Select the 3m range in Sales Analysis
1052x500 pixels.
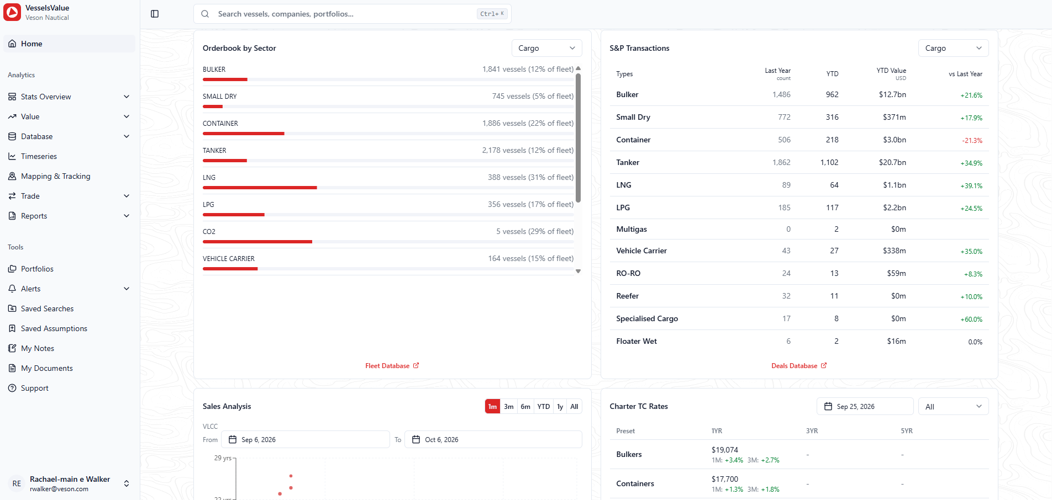coord(509,406)
